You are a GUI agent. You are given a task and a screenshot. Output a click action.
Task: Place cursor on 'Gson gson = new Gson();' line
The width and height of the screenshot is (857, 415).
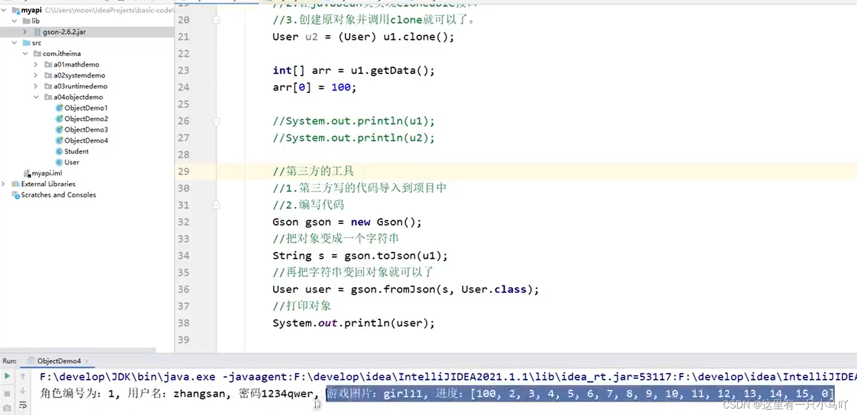tap(347, 222)
